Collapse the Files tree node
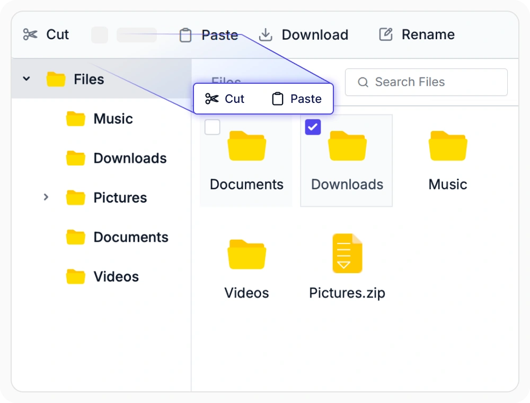530x403 pixels. point(26,79)
